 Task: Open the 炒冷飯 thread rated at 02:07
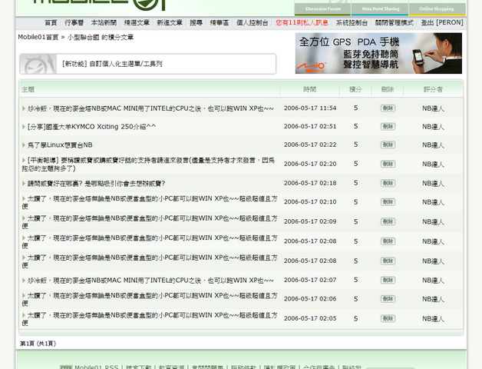(x=150, y=281)
